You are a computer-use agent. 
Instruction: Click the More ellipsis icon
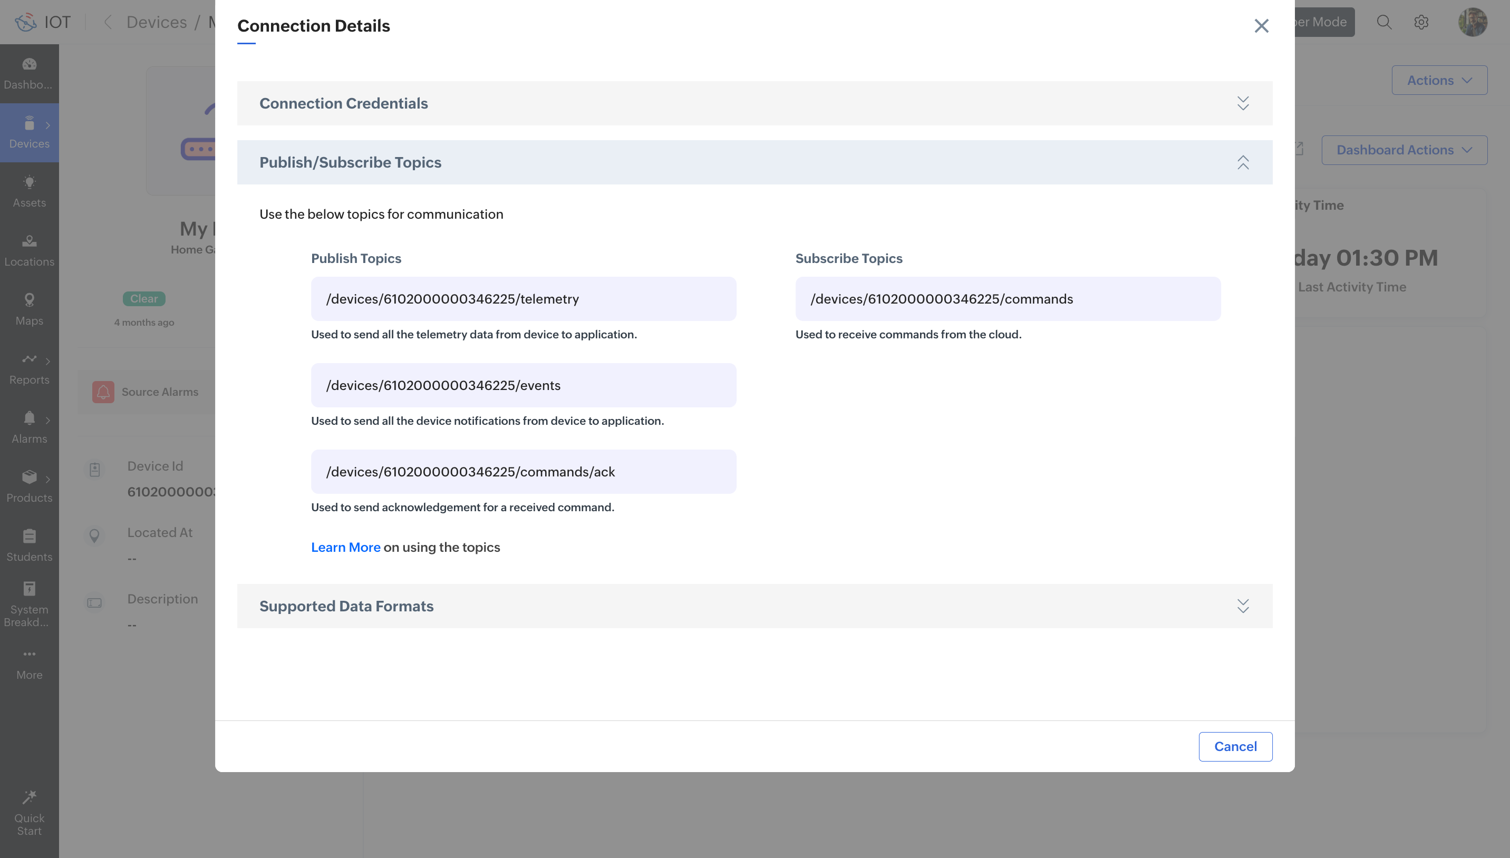coord(29,654)
